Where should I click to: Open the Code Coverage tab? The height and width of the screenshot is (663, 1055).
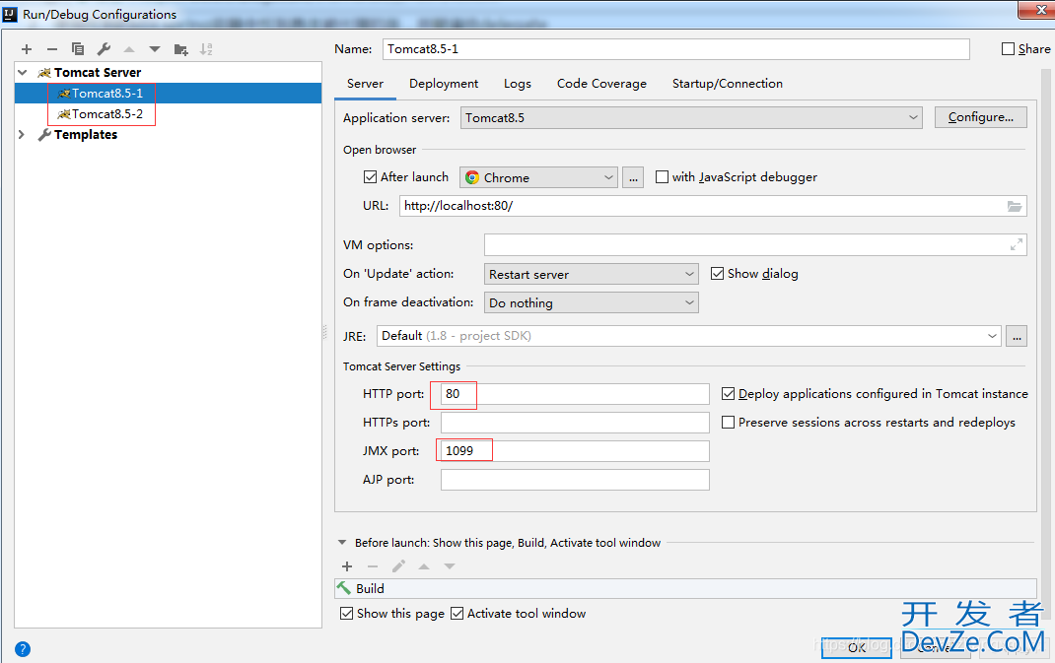coord(601,84)
